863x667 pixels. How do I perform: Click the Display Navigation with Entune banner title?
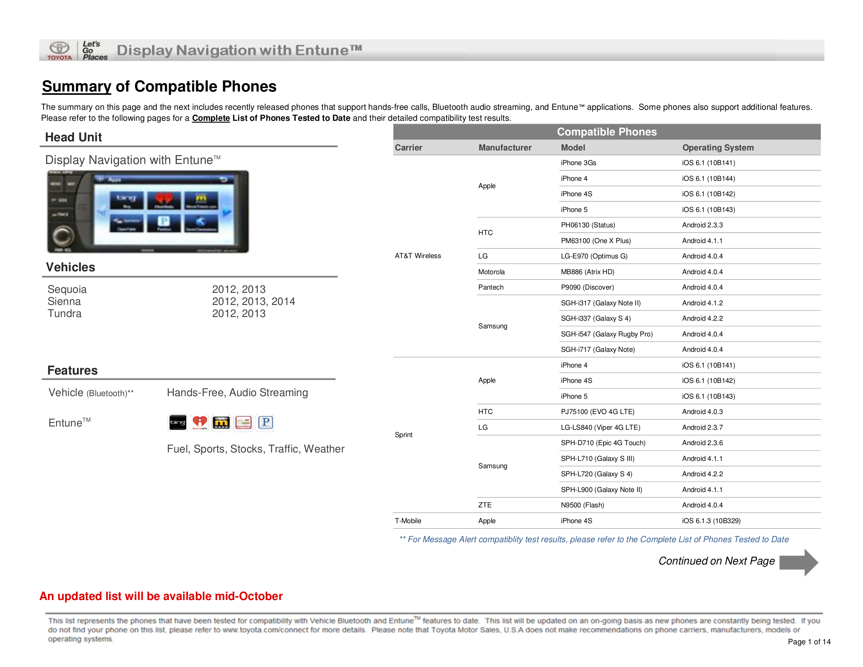coord(239,51)
